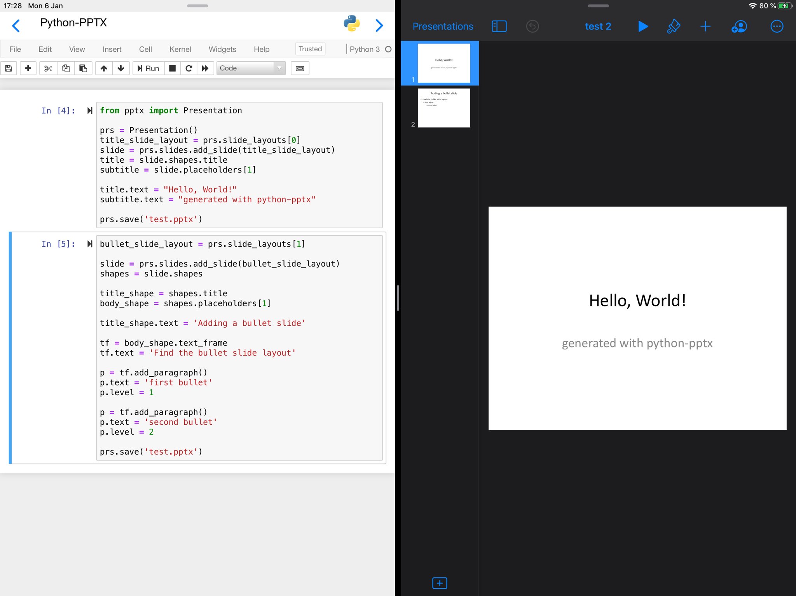This screenshot has height=596, width=796.
Task: Add a new slide in Keynote navigator
Action: pos(440,583)
